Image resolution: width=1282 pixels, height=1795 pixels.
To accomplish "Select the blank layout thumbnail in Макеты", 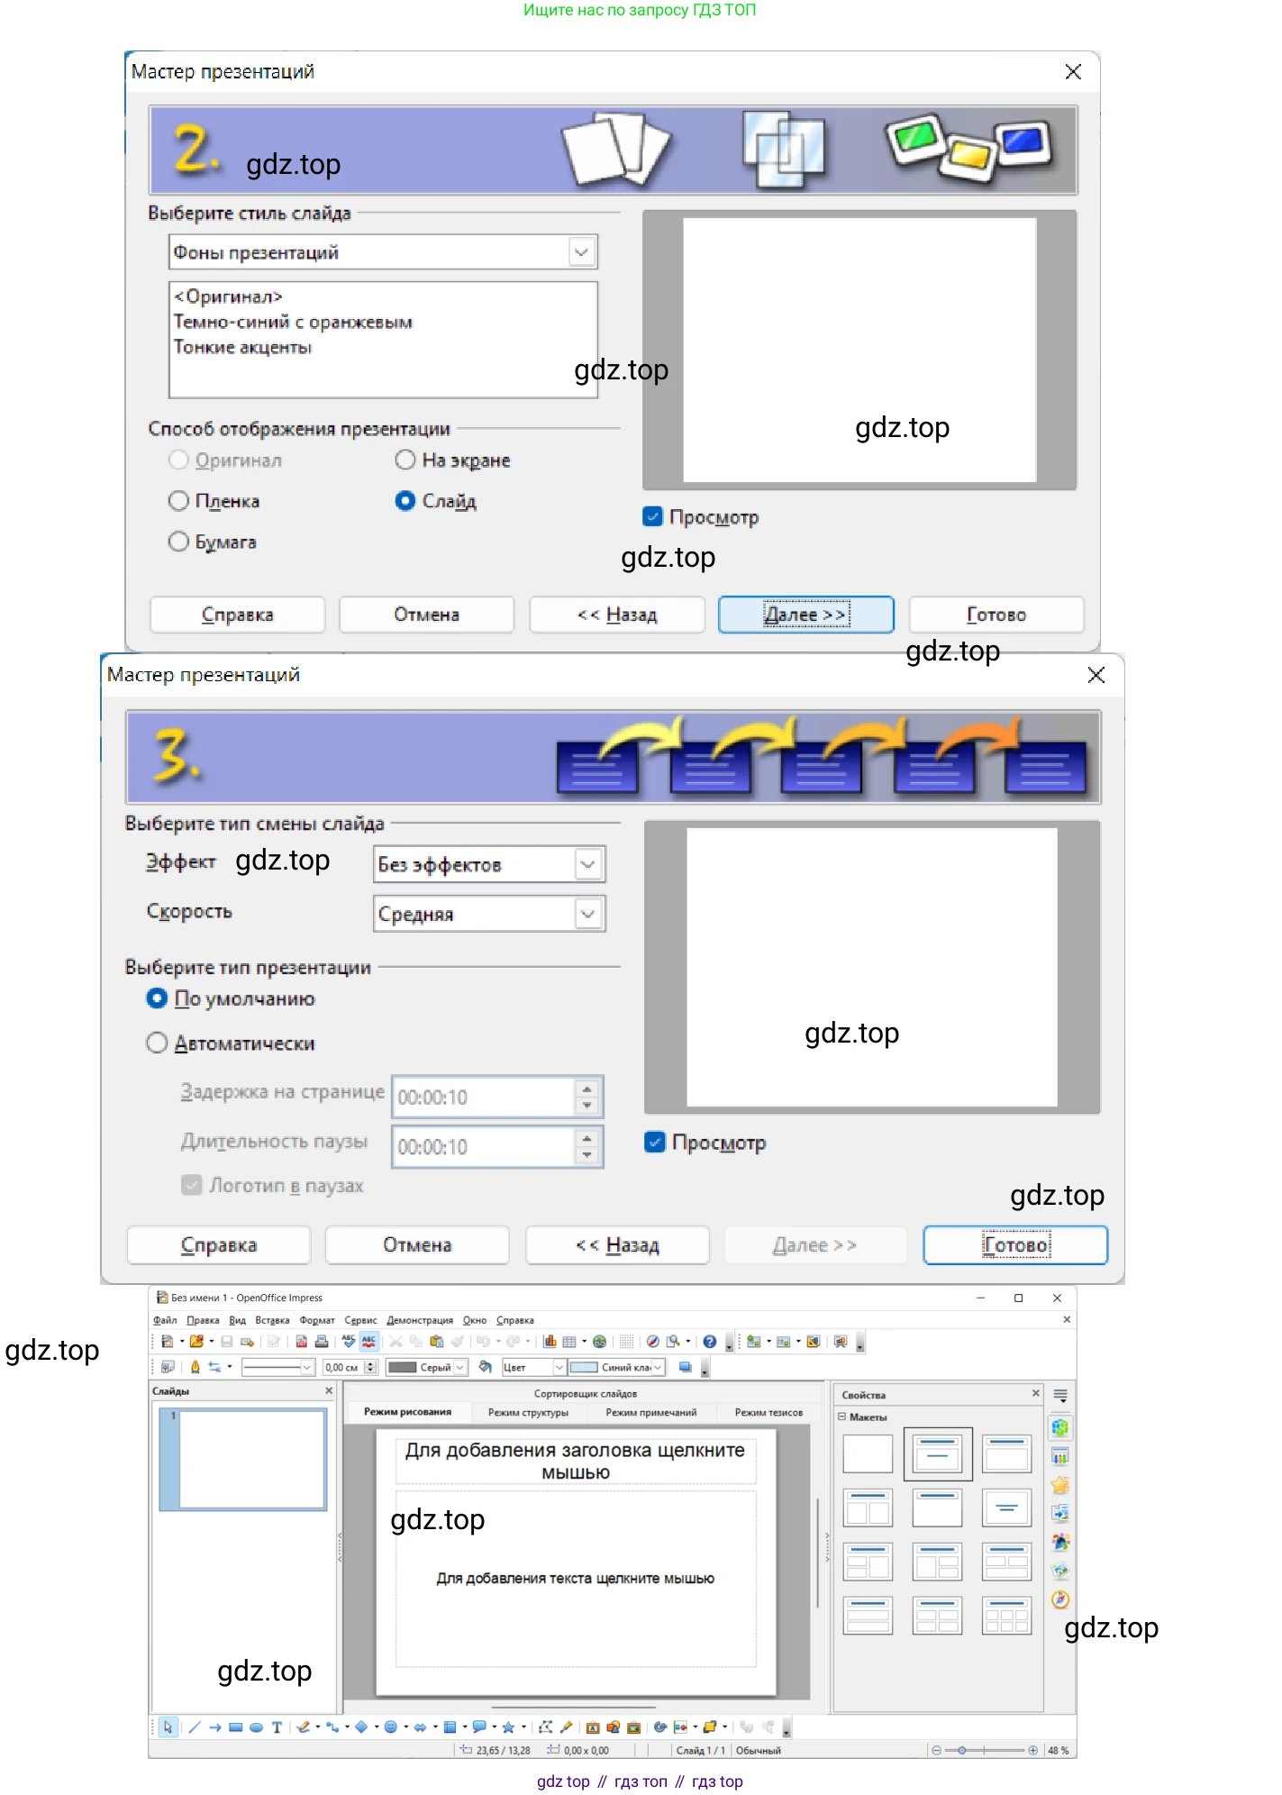I will coord(868,1453).
